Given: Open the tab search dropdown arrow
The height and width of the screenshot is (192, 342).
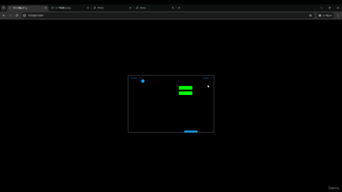Looking at the screenshot, I should tap(4, 8).
